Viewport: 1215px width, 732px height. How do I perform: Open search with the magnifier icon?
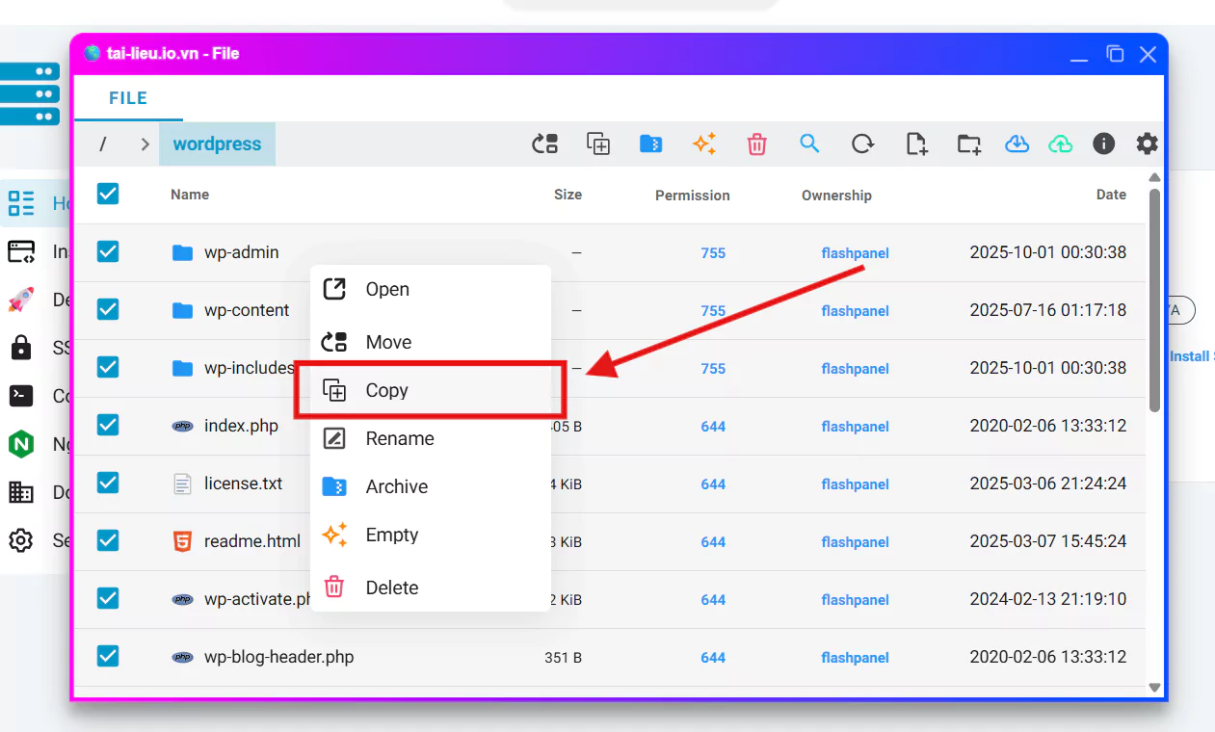click(x=809, y=144)
